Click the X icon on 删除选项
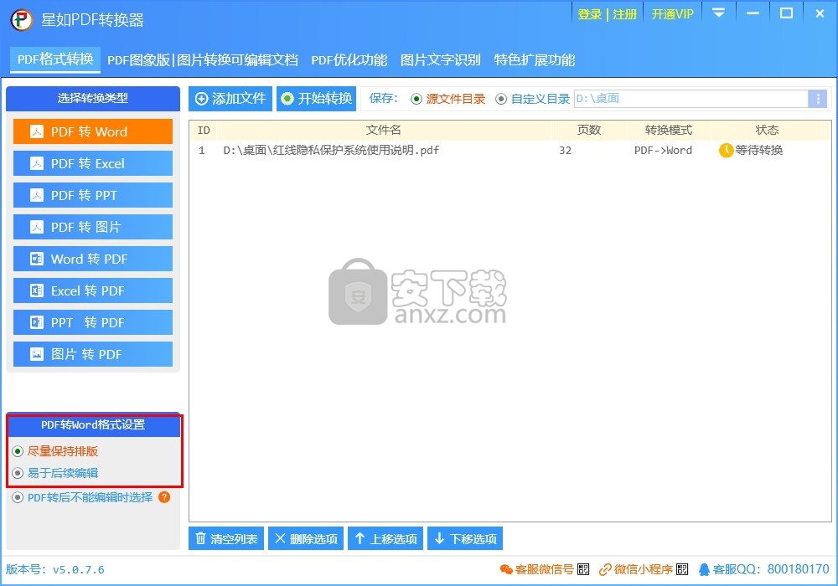The height and width of the screenshot is (586, 838). (280, 538)
